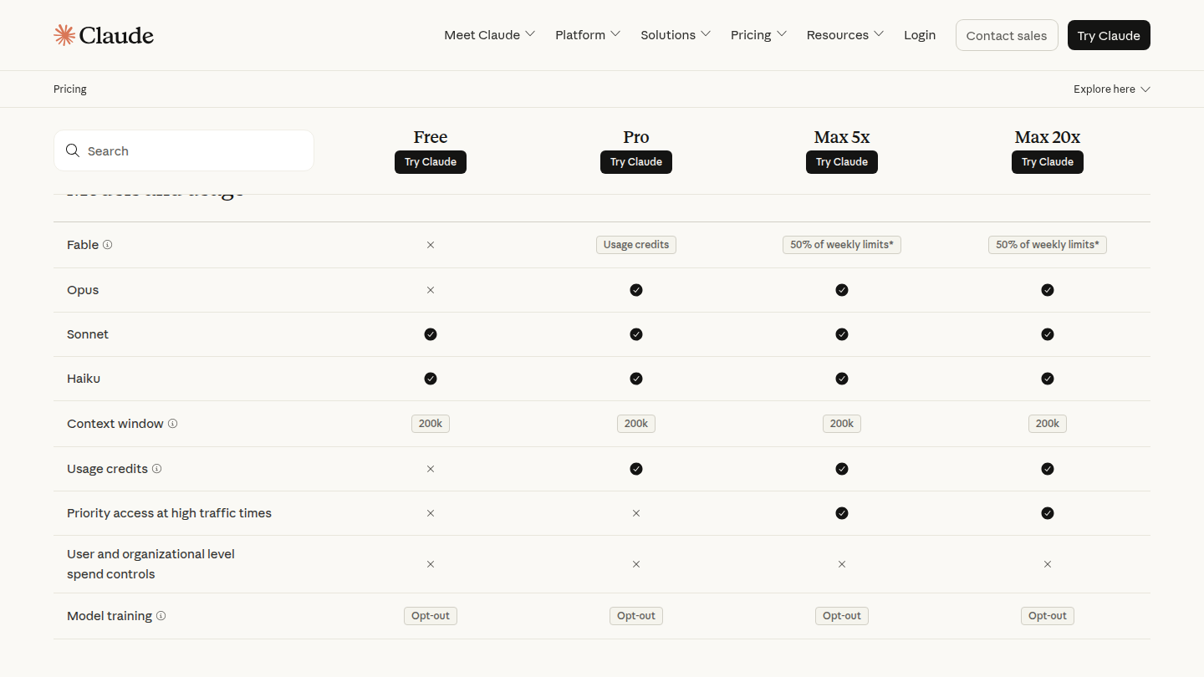The image size is (1204, 677).
Task: Click the 200k context badge under Free
Action: [x=431, y=424]
